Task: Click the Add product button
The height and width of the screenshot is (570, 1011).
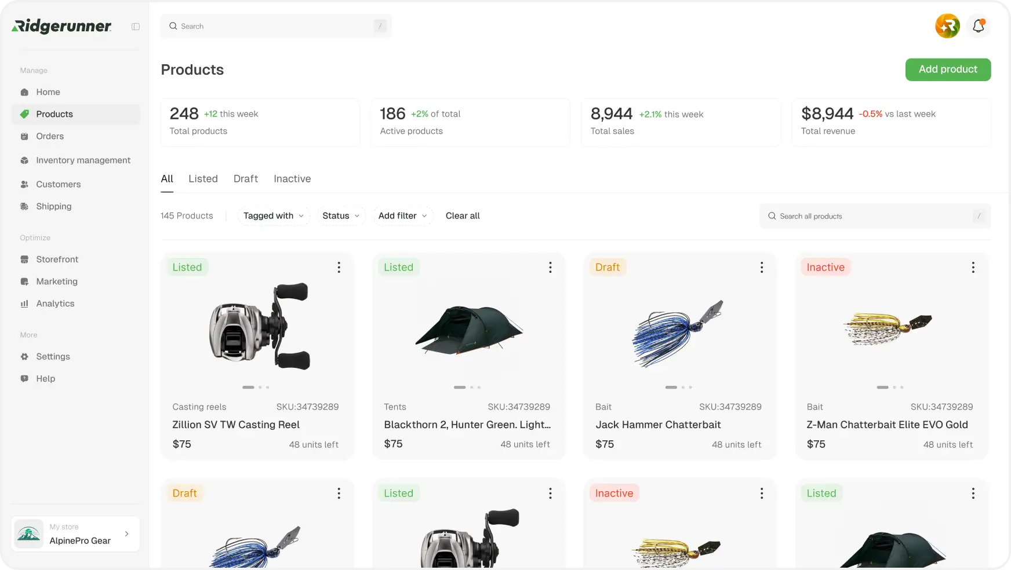Action: (948, 70)
